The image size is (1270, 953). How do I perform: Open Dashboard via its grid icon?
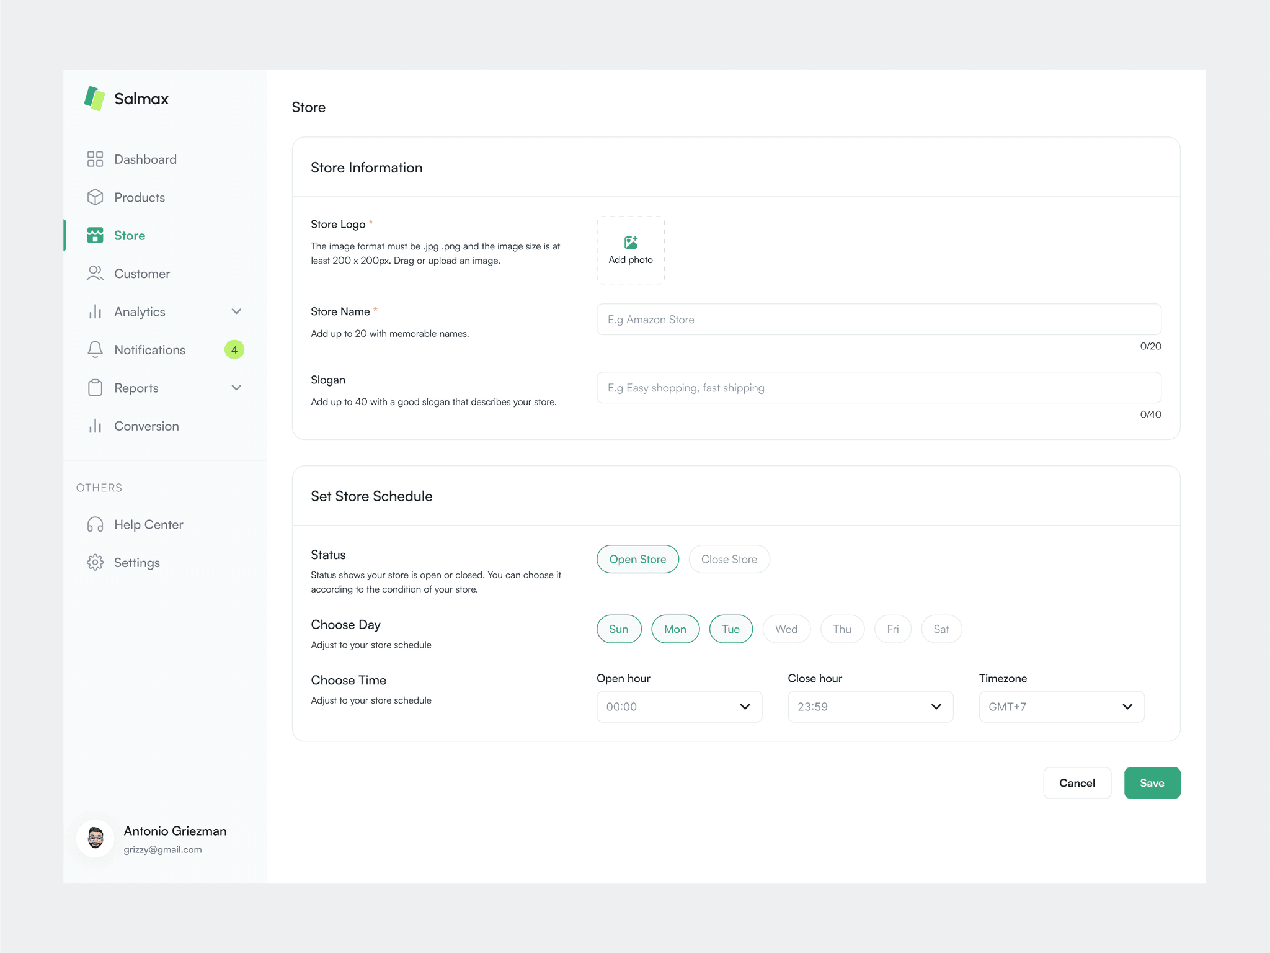pyautogui.click(x=95, y=159)
